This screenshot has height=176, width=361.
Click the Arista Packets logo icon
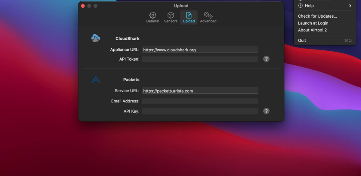pos(96,80)
